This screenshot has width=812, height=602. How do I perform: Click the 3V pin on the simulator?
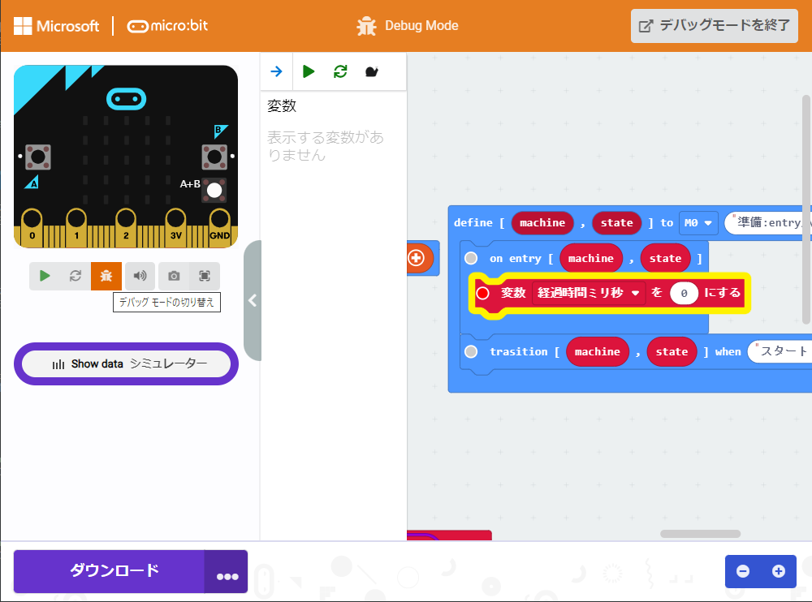pyautogui.click(x=175, y=228)
